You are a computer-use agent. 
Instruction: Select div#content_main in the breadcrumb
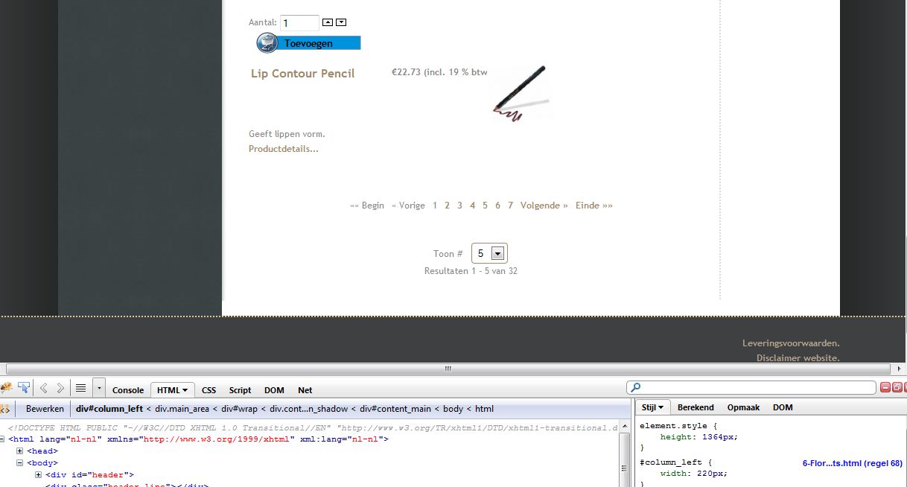[396, 409]
